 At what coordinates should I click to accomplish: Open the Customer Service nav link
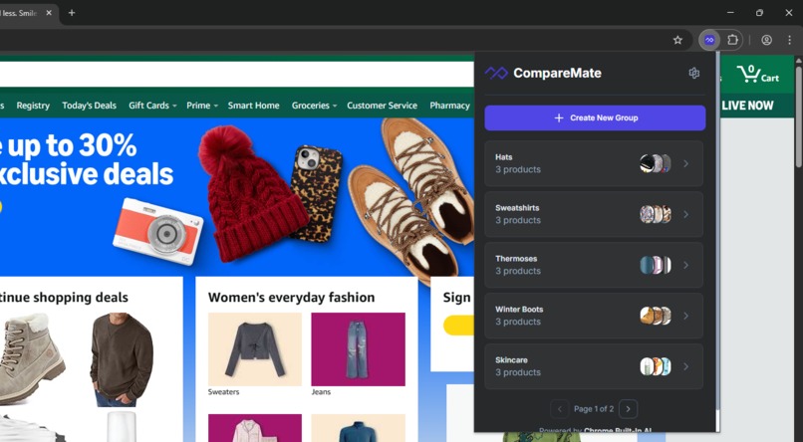(x=382, y=106)
